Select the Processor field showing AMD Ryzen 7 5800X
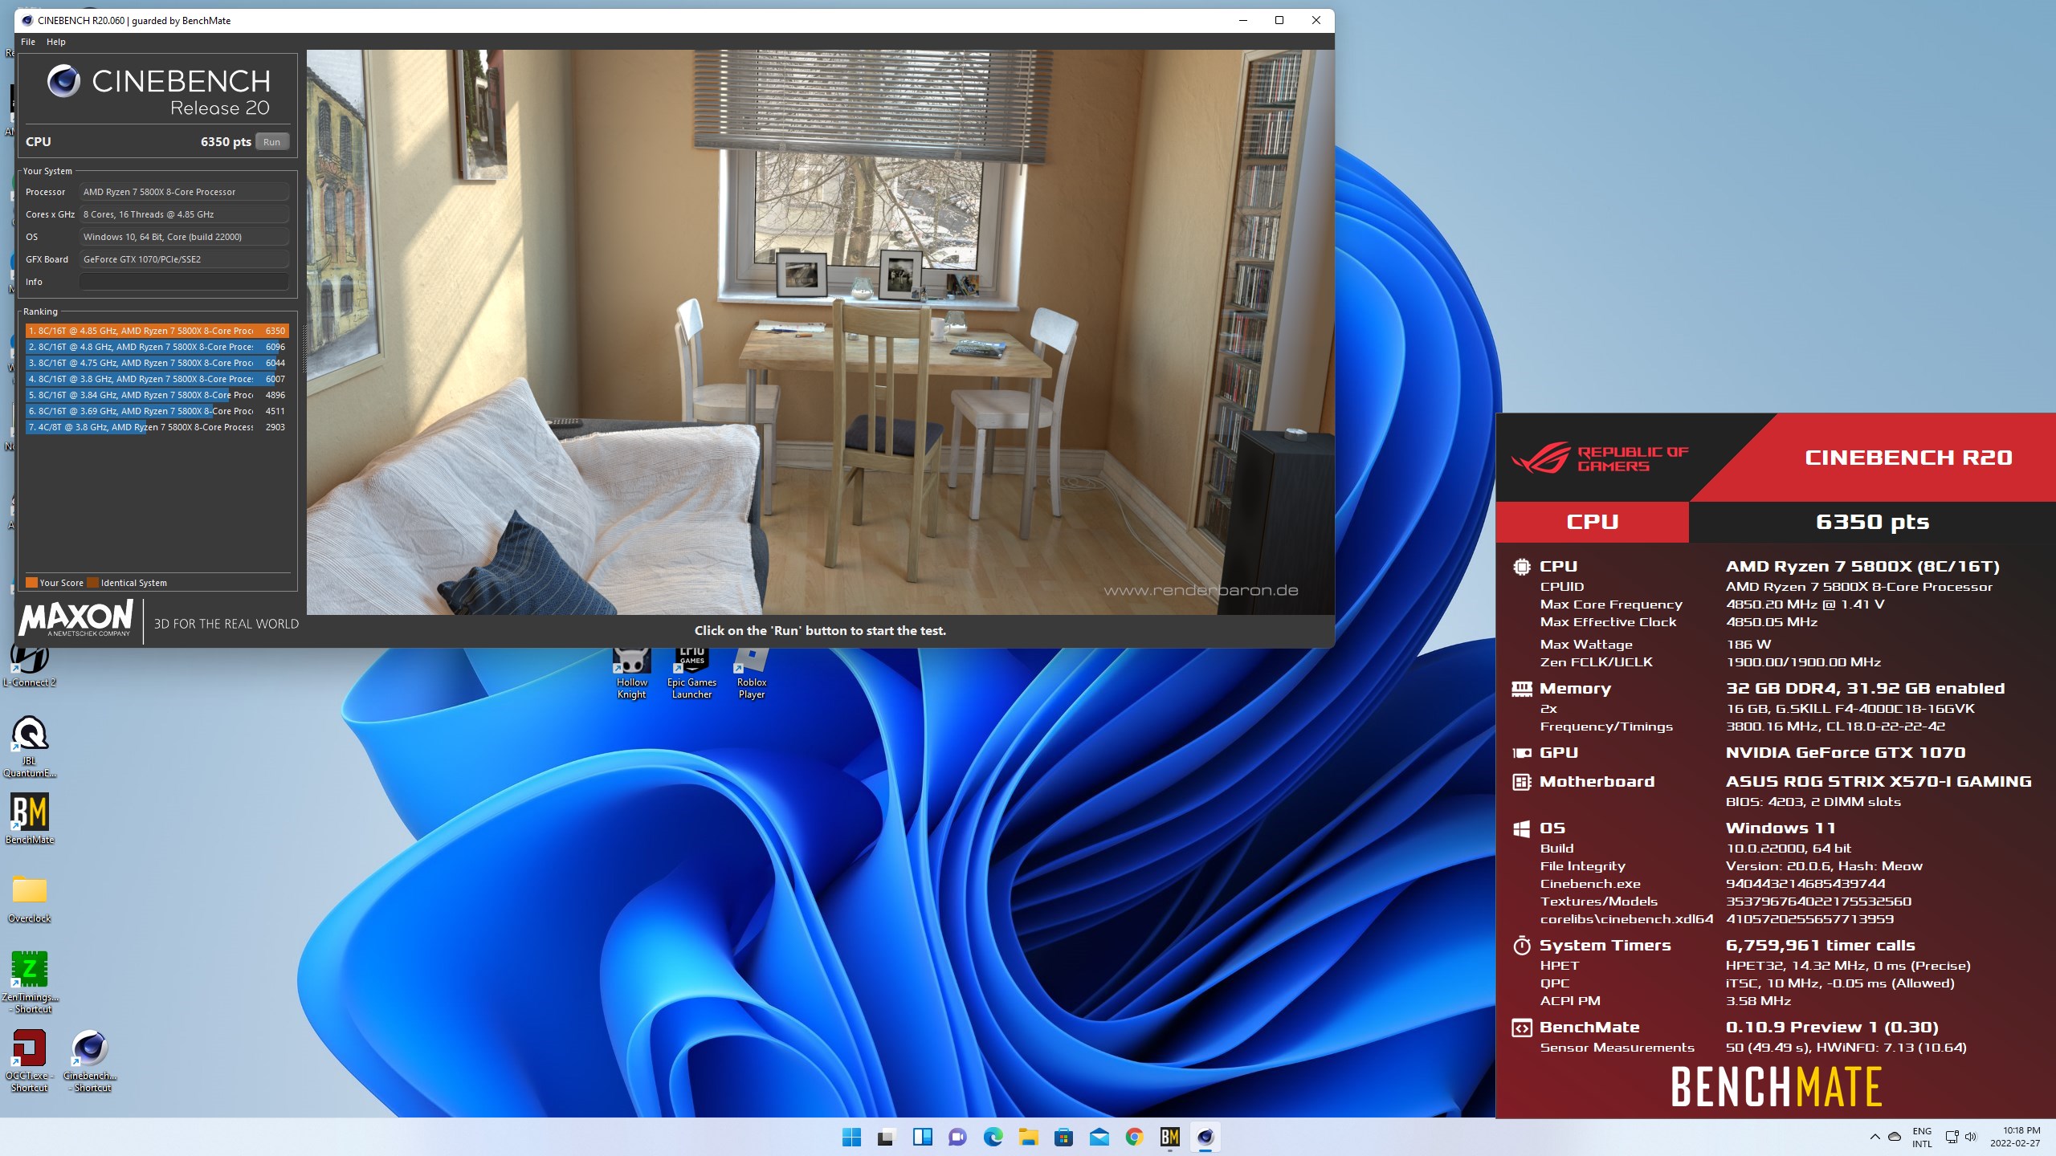 (x=184, y=192)
